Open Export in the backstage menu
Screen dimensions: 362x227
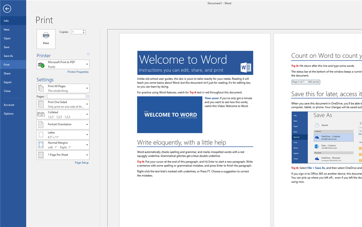(13, 82)
